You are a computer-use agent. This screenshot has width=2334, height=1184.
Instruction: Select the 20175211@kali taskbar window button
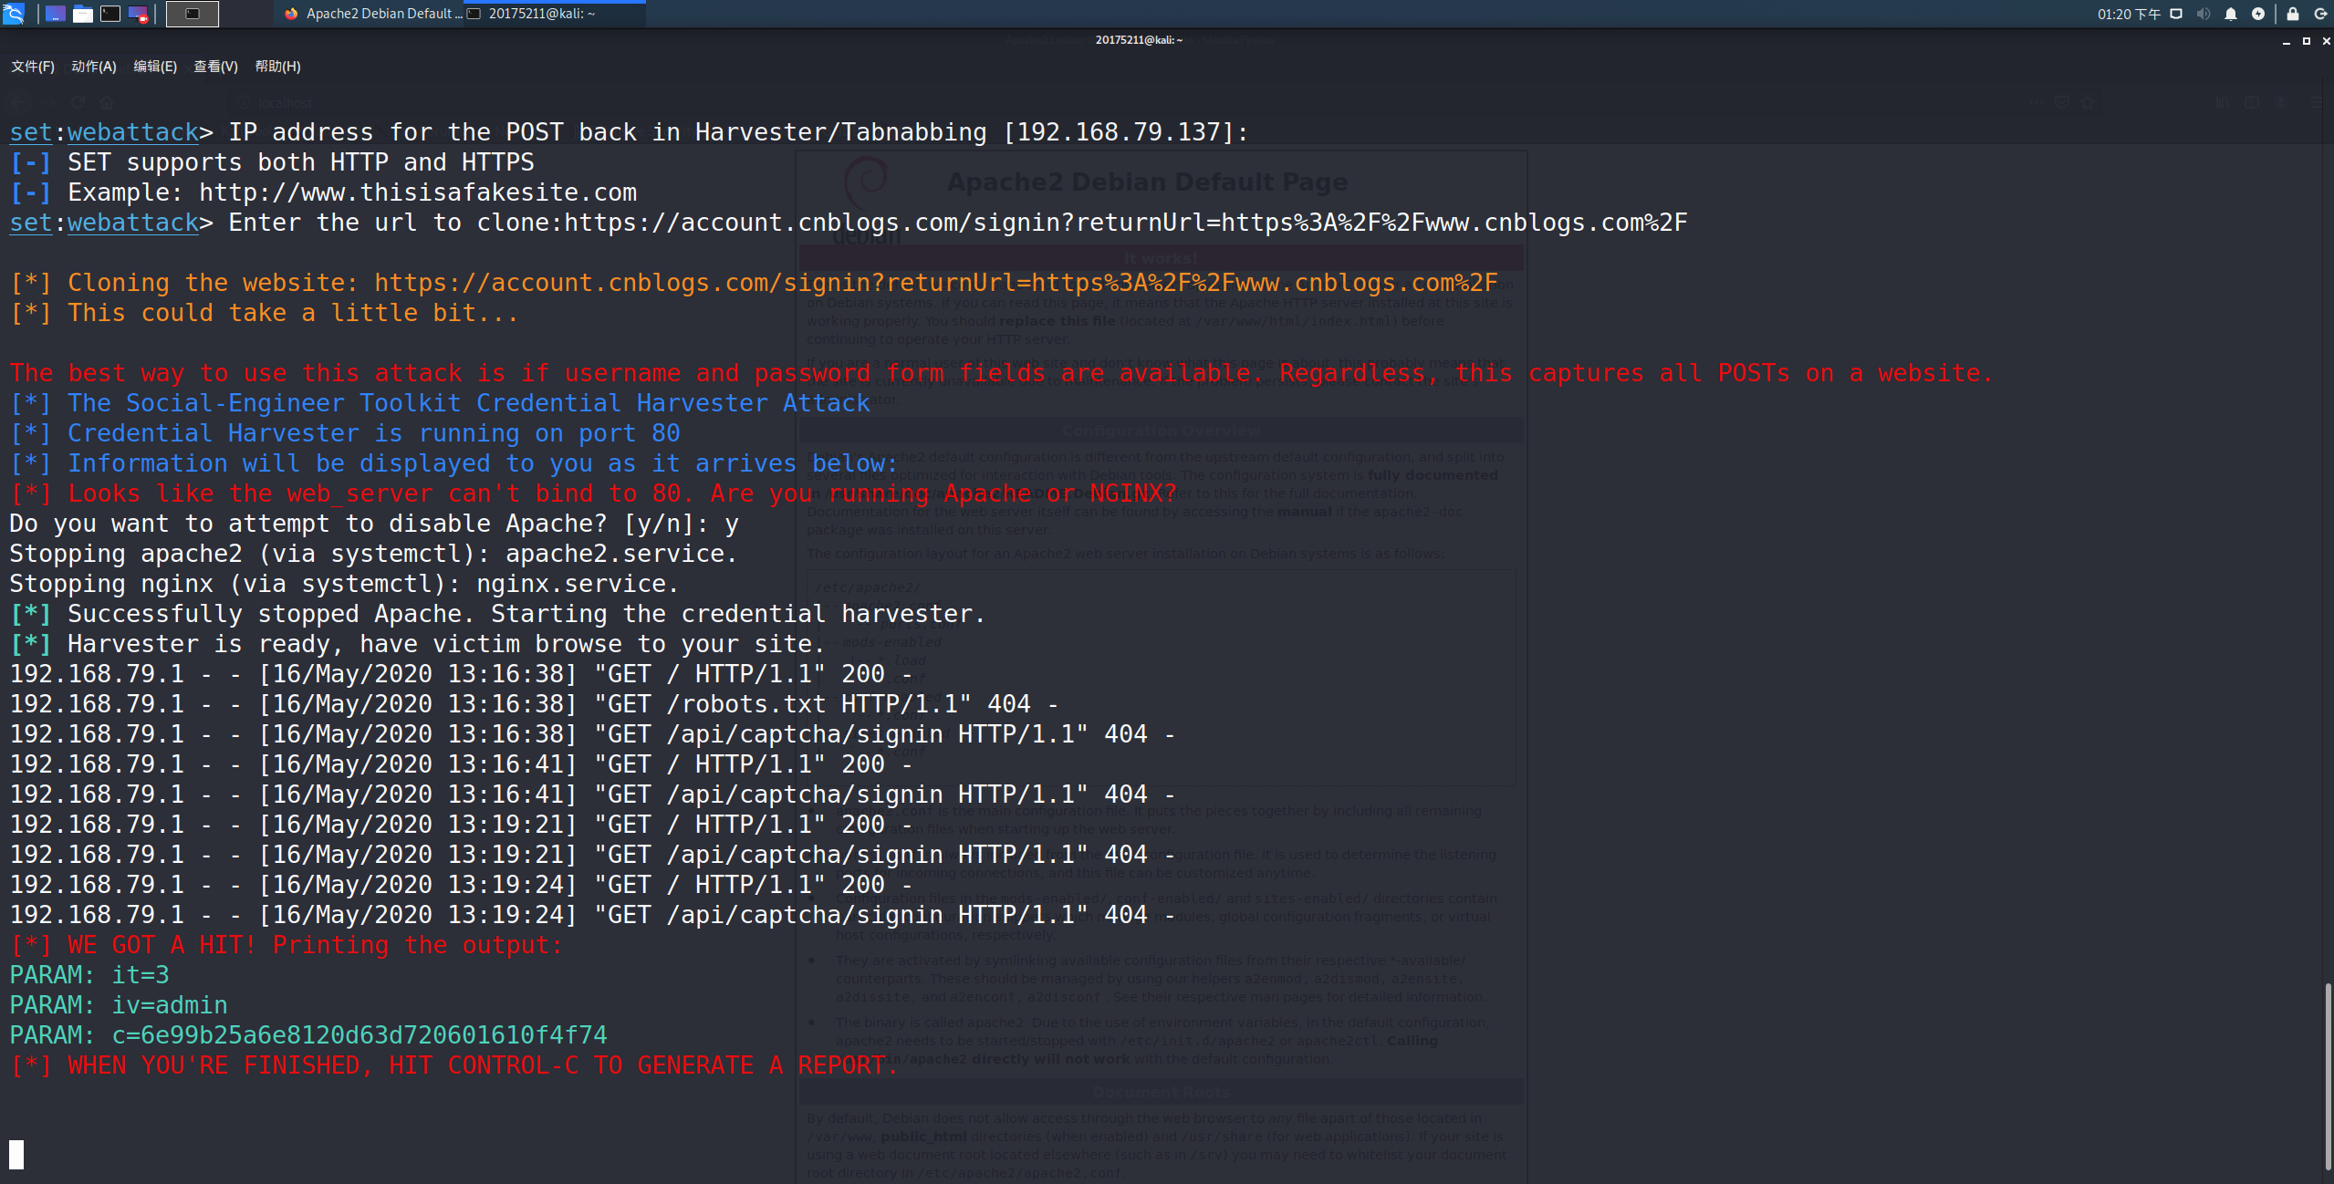click(554, 14)
